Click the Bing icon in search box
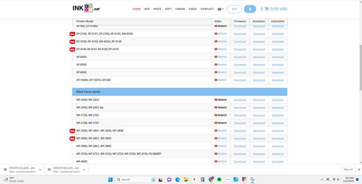362x184 pixels. (153, 179)
